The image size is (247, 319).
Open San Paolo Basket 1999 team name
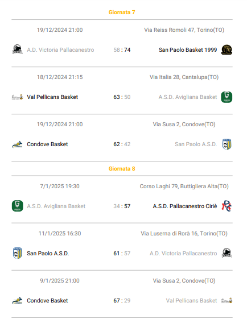(x=188, y=50)
